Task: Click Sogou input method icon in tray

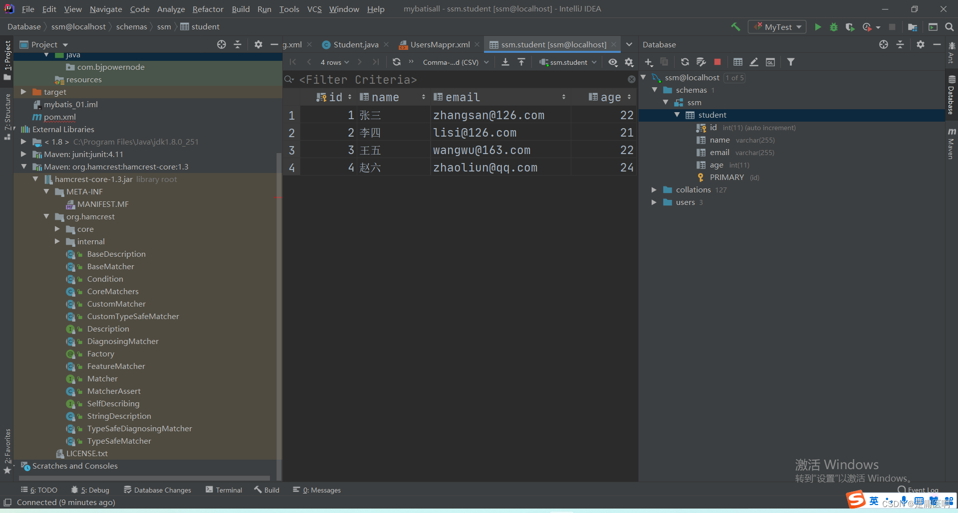Action: click(857, 499)
